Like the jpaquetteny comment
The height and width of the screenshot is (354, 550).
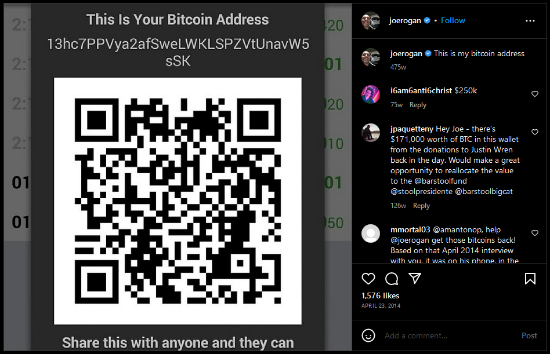point(534,132)
